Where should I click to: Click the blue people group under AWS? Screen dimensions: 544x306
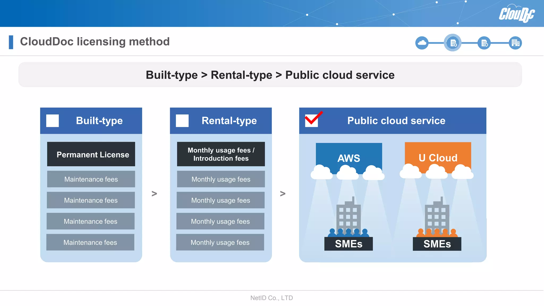(x=348, y=233)
